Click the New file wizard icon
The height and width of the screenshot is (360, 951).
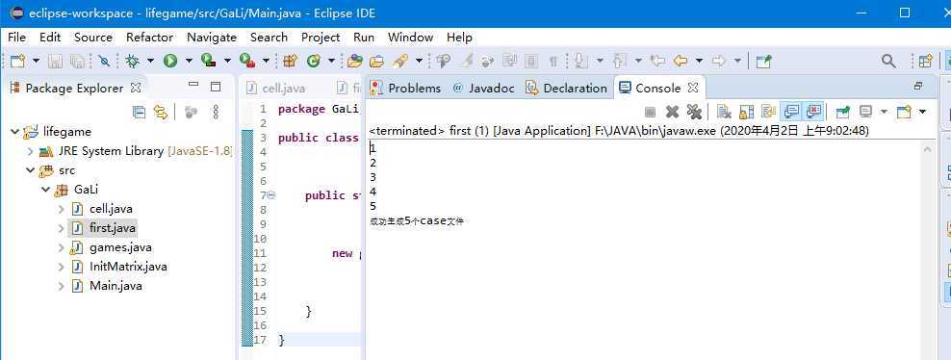pos(18,61)
